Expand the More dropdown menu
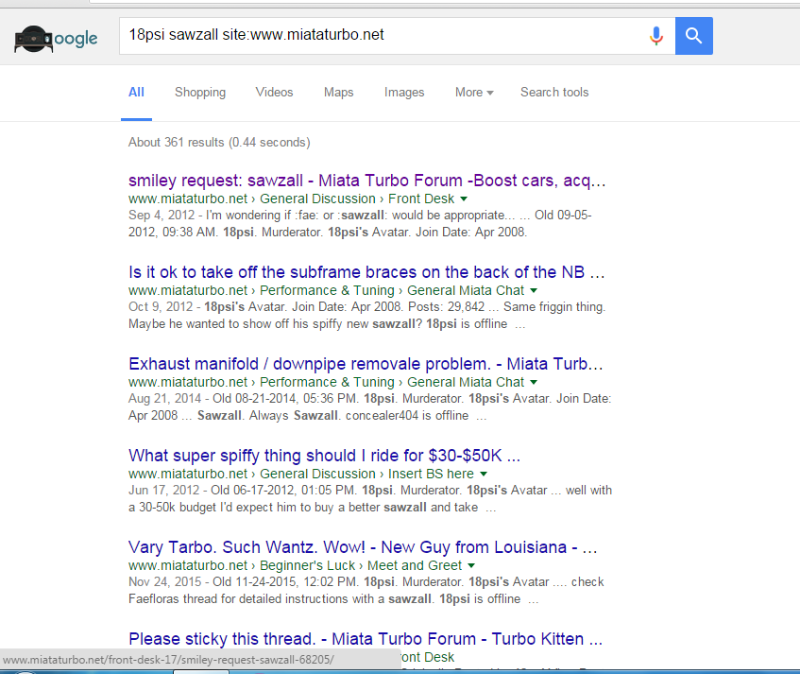 click(474, 93)
